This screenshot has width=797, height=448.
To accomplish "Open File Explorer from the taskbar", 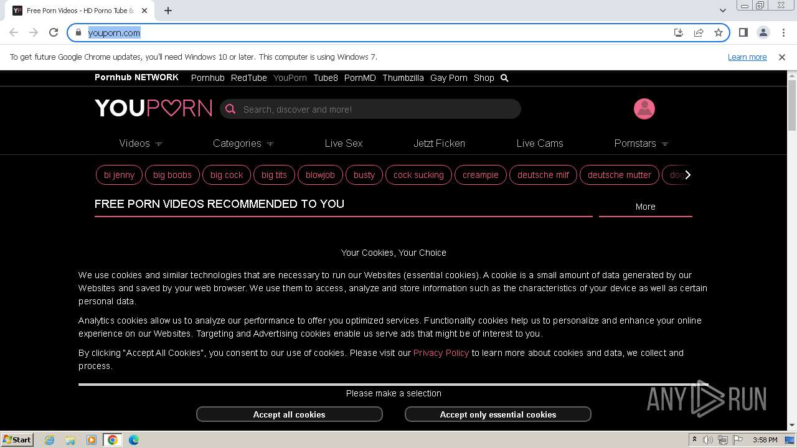I will [x=70, y=440].
